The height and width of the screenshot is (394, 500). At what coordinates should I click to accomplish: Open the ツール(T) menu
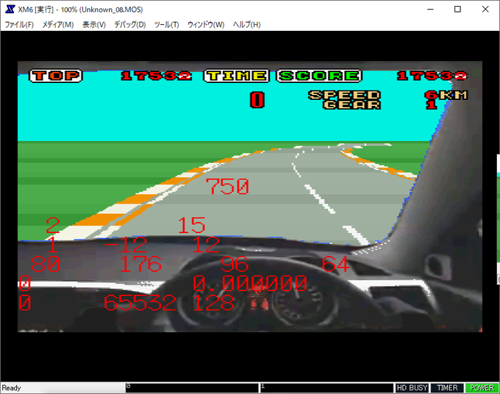pyautogui.click(x=166, y=24)
